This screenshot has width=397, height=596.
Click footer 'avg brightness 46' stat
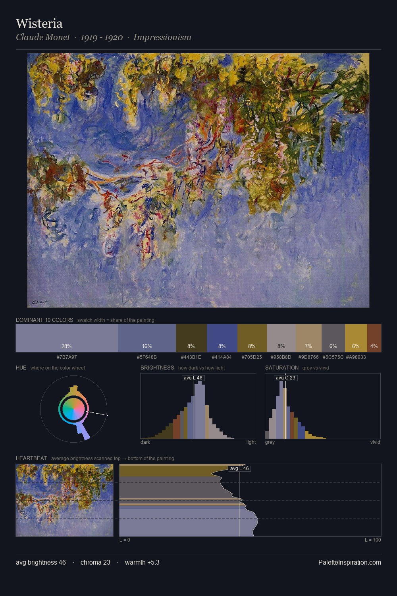coord(41,562)
